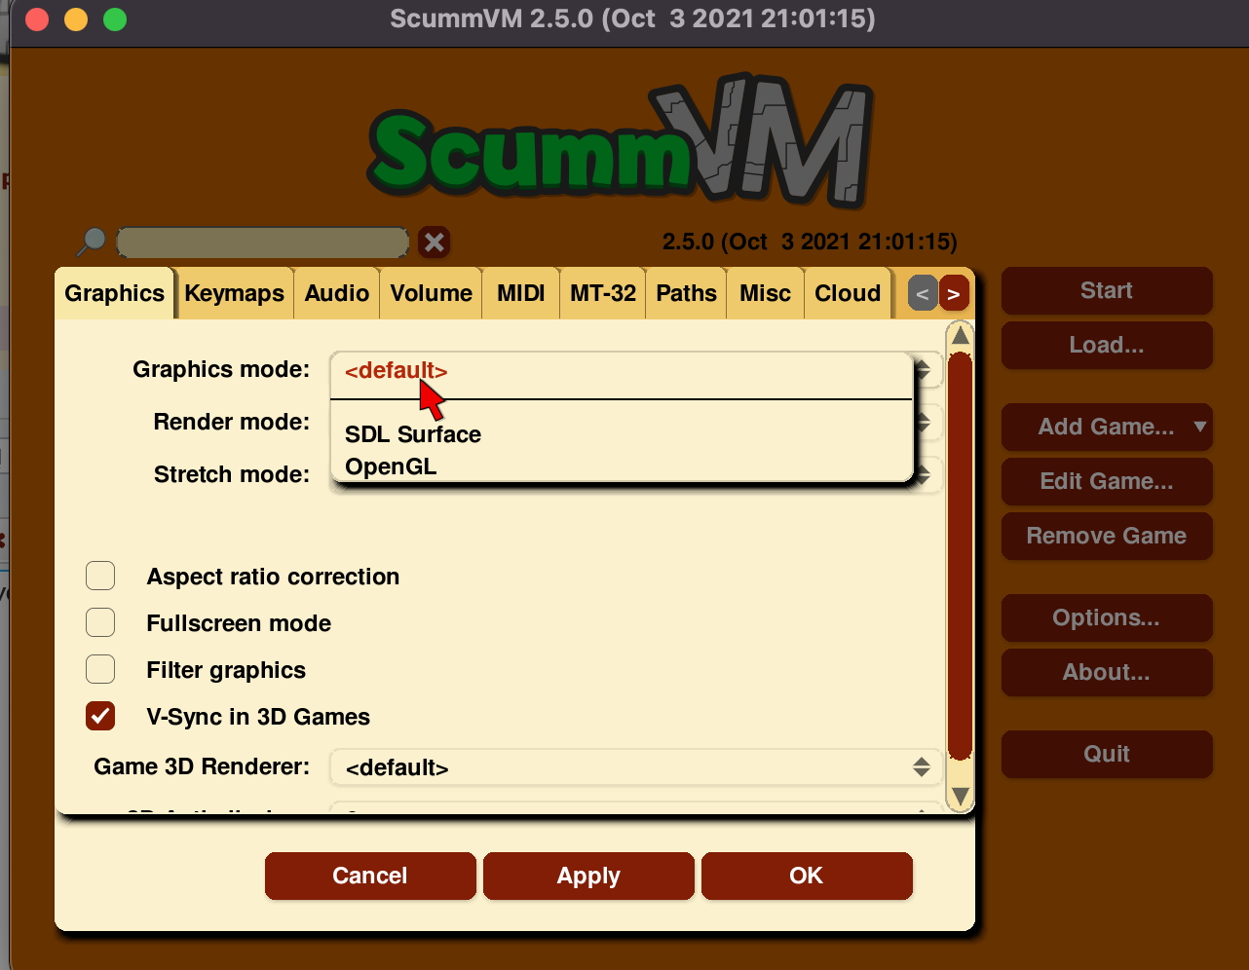Open the MT-32 tab
The image size is (1249, 970).
tap(603, 293)
